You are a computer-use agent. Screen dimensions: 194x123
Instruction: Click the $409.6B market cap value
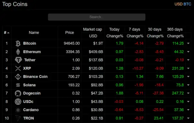(x=96, y=52)
